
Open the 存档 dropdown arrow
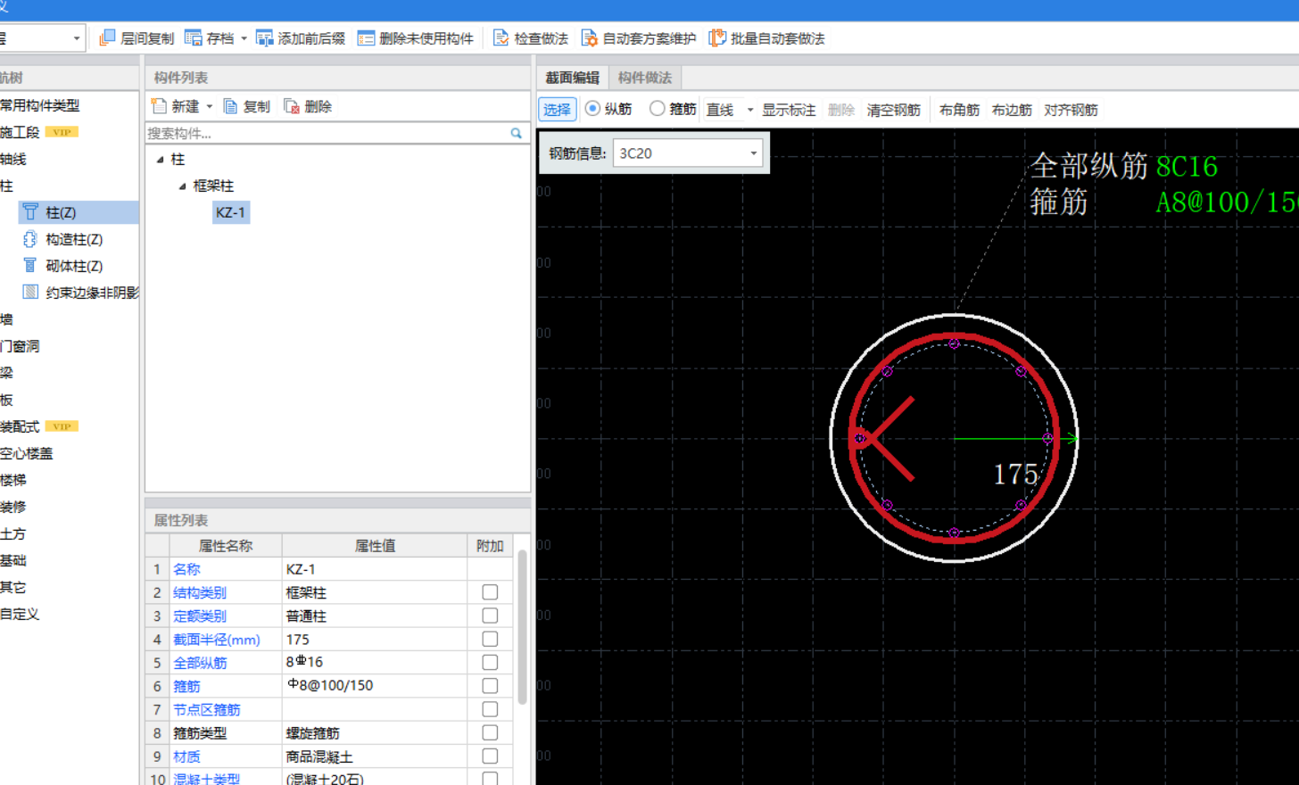point(244,38)
